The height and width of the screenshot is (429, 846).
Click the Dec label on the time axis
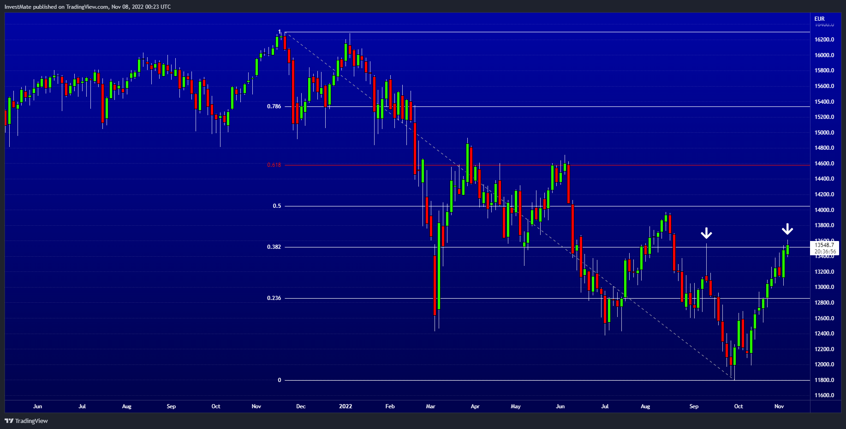(301, 406)
